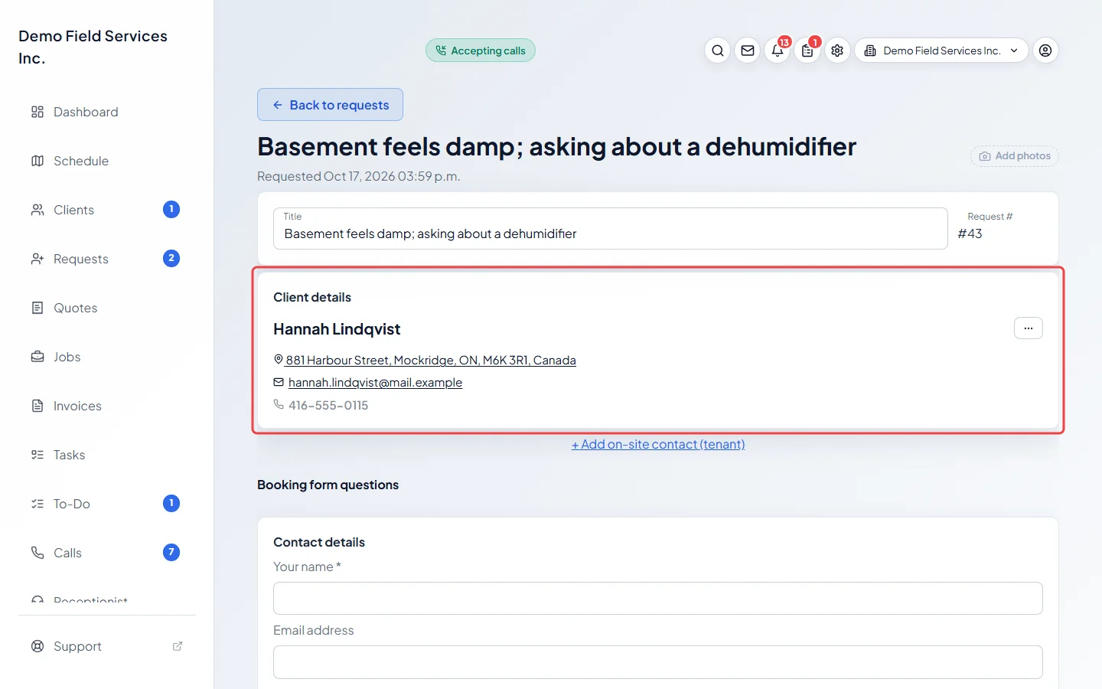The image size is (1102, 689).
Task: Open the clipboard tasks icon with 1 badge
Action: coord(807,51)
